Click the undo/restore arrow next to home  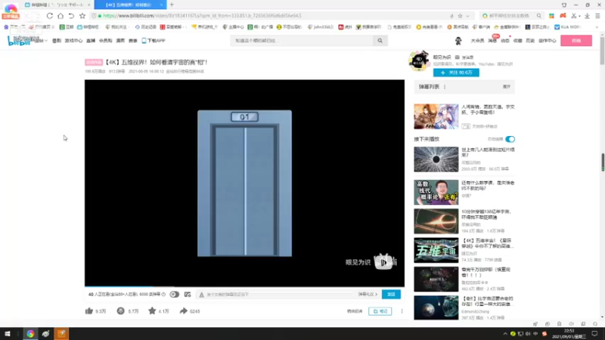point(71,16)
